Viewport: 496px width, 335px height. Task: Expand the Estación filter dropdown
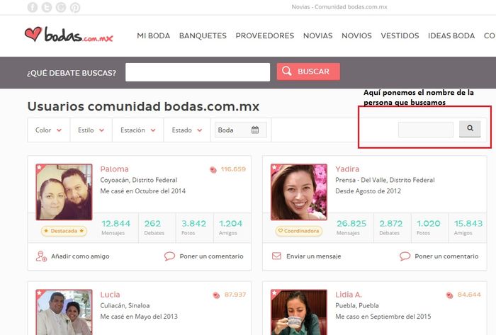[138, 130]
